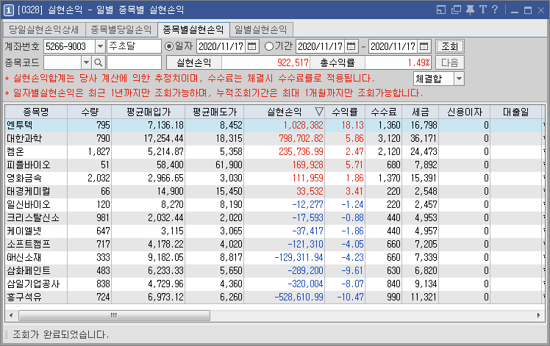Click the 평균매입가 column header
The image size is (550, 346).
[x=149, y=112]
